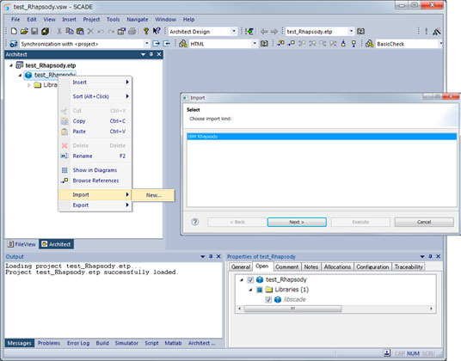461x361 pixels.
Task: Open the File menu
Action: [x=15, y=20]
